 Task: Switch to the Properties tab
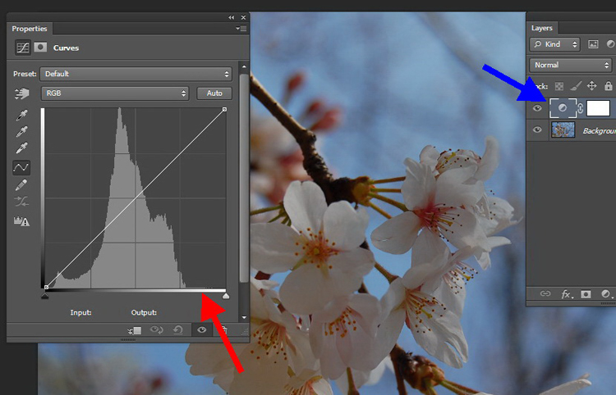(30, 29)
